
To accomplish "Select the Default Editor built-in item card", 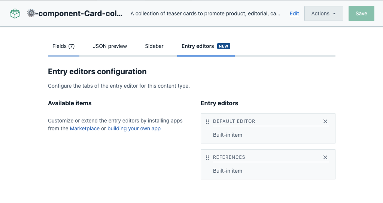I will click(268, 134).
